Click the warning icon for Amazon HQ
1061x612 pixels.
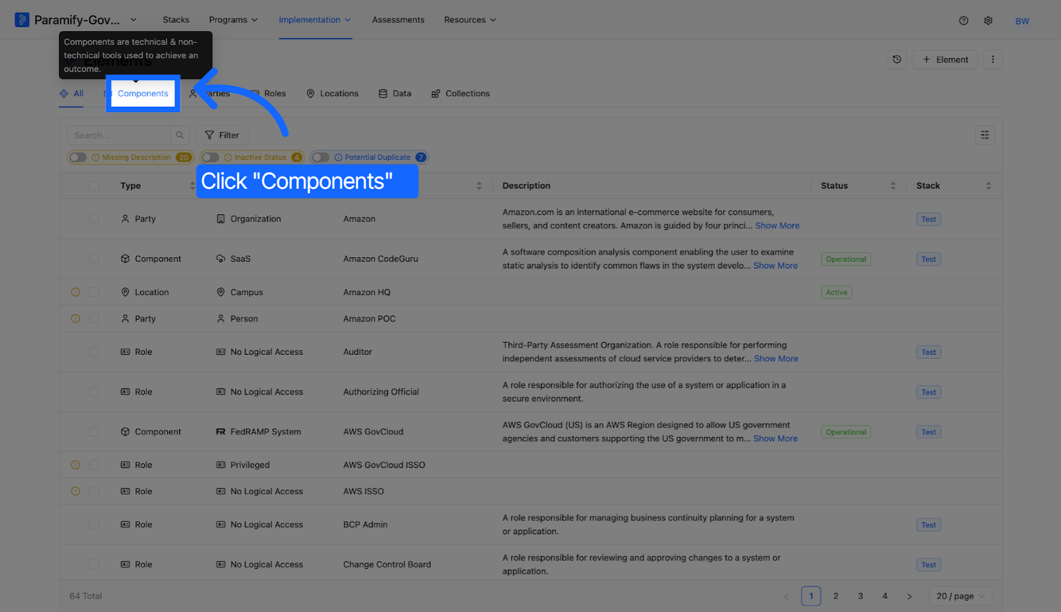click(x=76, y=292)
